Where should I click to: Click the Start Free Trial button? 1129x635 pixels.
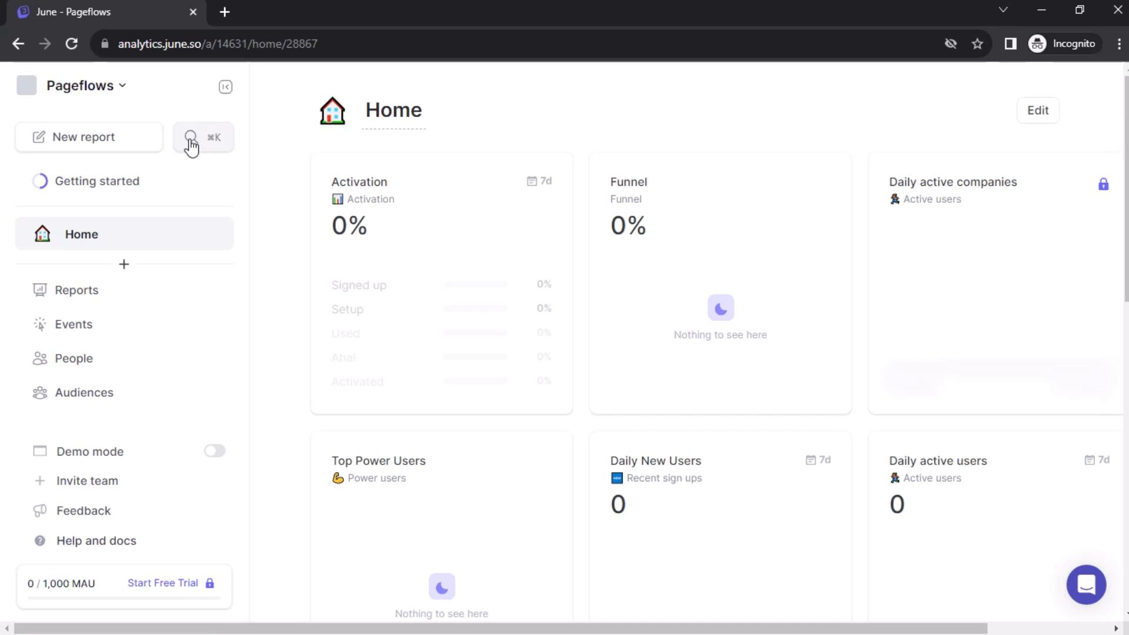pyautogui.click(x=163, y=583)
